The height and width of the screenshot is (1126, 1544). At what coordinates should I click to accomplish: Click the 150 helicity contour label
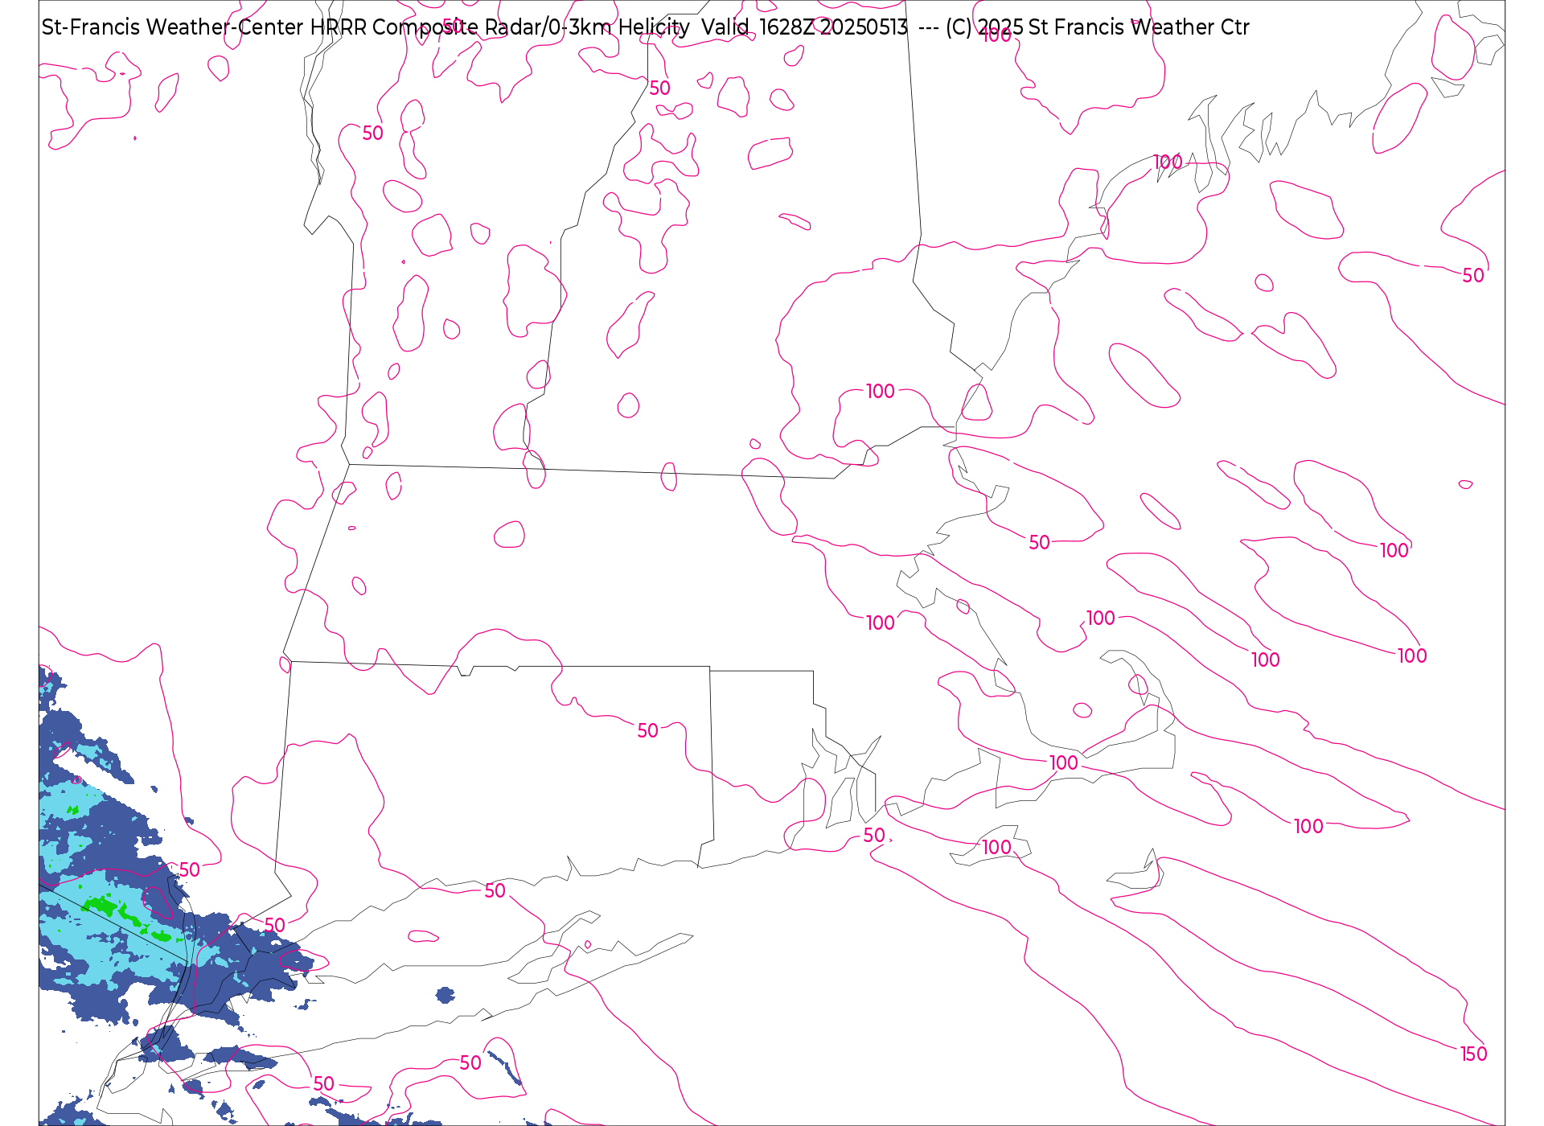coord(1473,1054)
